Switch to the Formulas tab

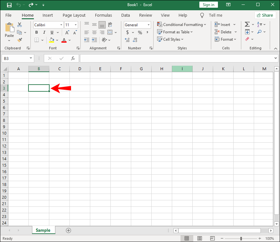(x=103, y=15)
